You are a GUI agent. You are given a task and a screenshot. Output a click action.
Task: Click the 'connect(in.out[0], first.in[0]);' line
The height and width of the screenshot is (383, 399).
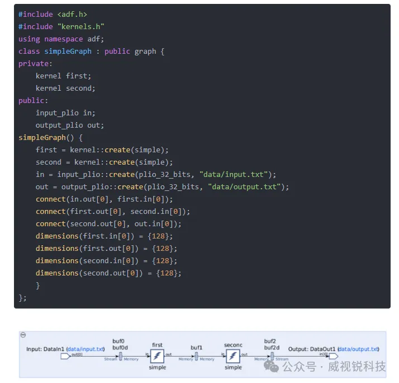click(104, 199)
